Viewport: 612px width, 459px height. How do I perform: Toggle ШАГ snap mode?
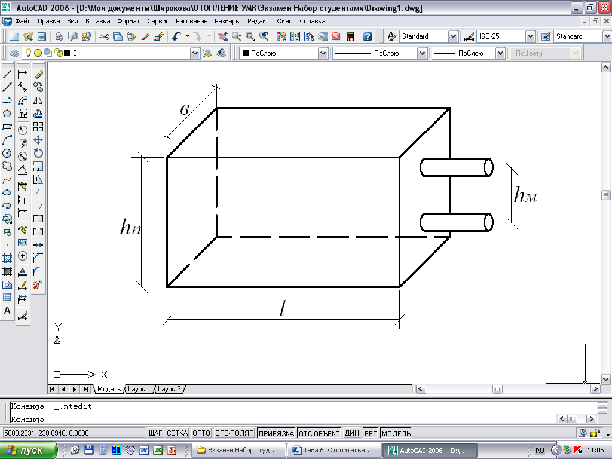155,433
